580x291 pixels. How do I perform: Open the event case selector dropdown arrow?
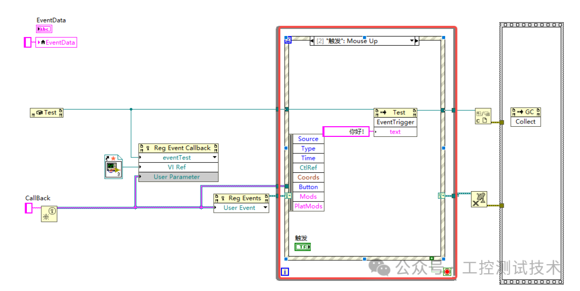pos(412,41)
